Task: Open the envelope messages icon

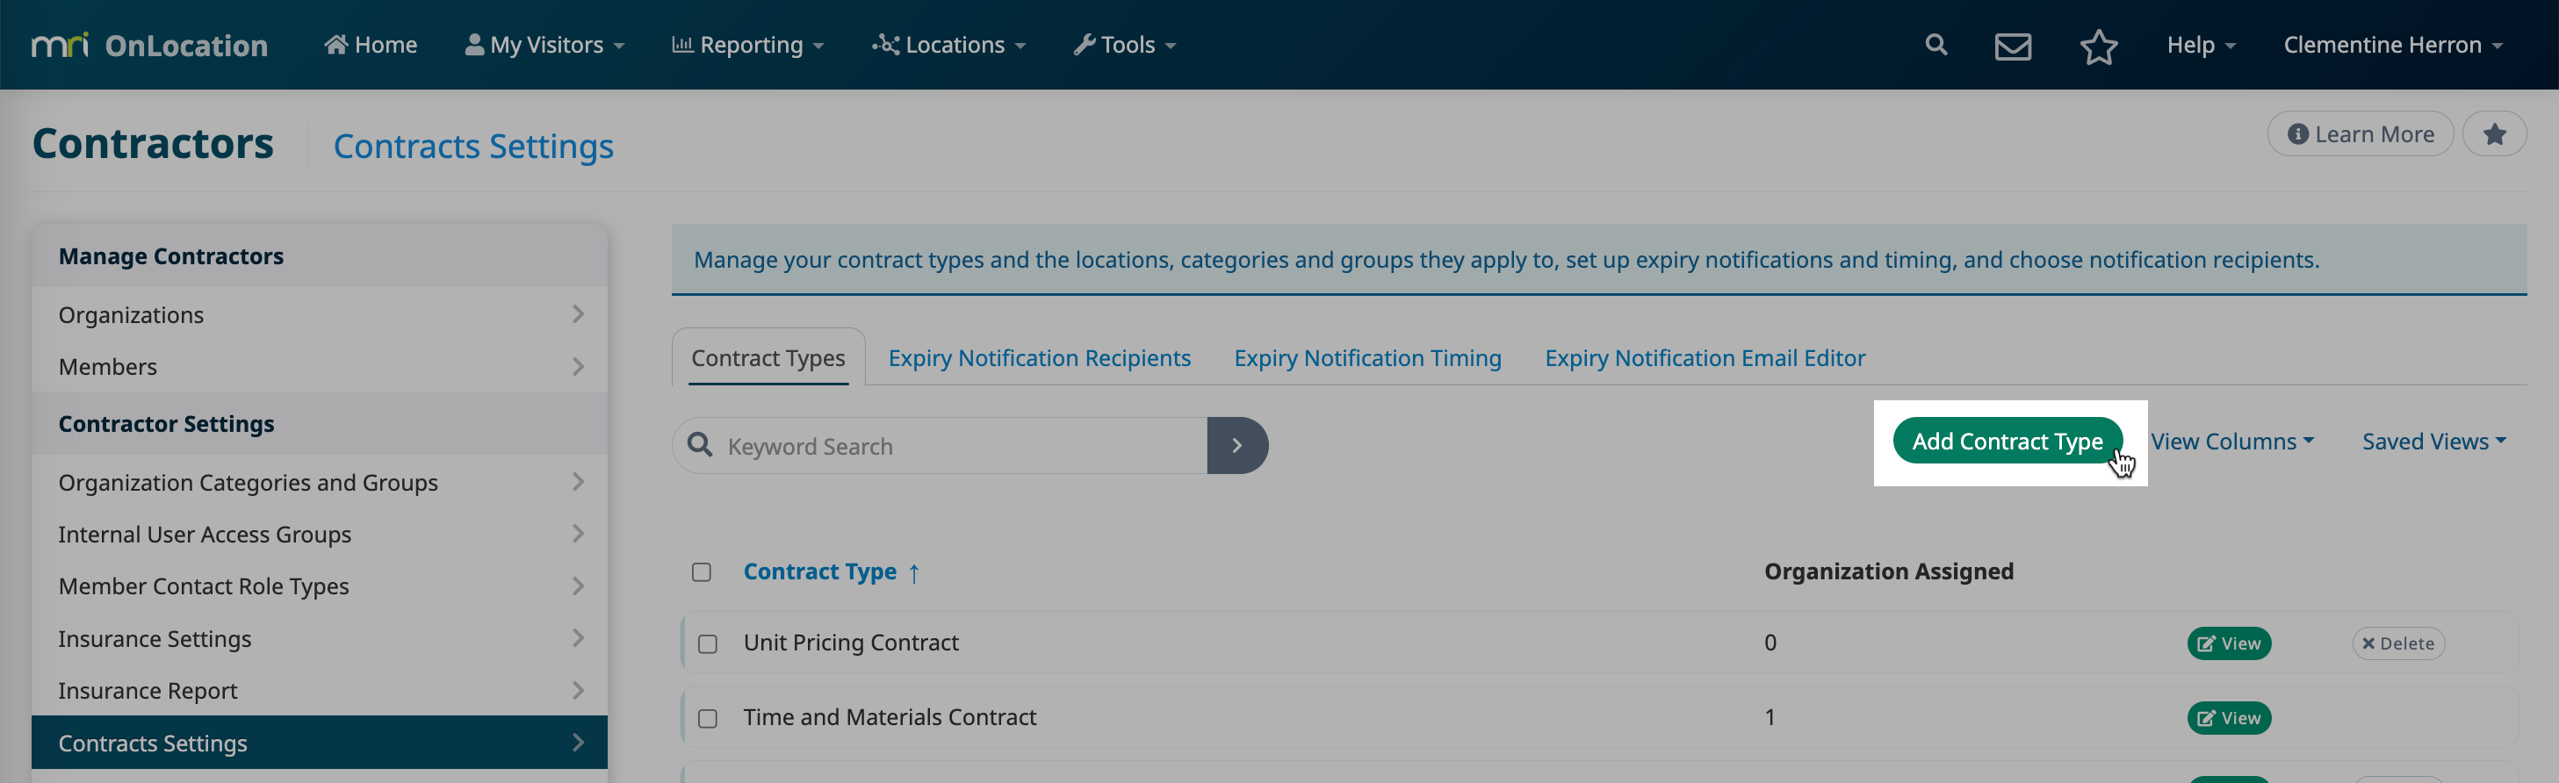Action: pyautogui.click(x=2013, y=46)
